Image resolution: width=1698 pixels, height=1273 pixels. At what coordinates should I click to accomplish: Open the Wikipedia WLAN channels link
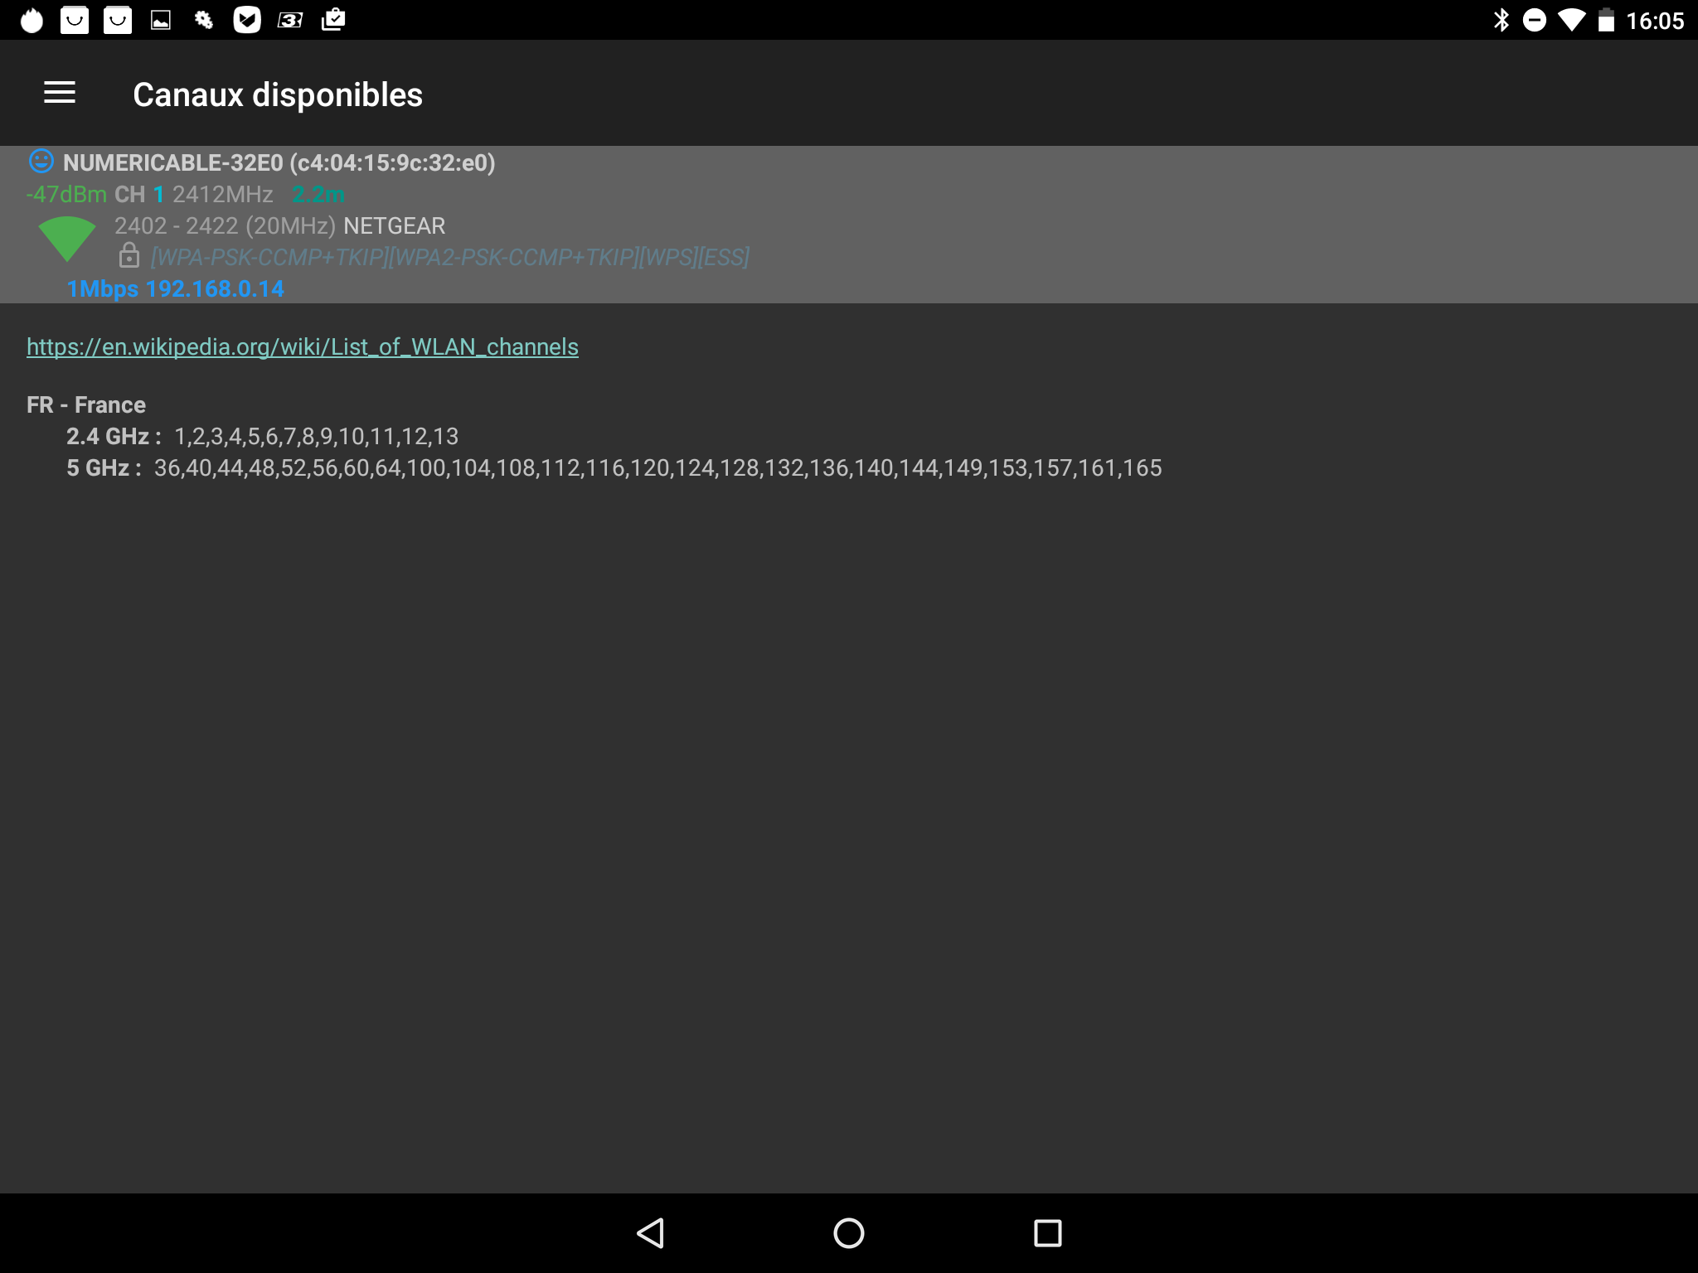coord(302,346)
